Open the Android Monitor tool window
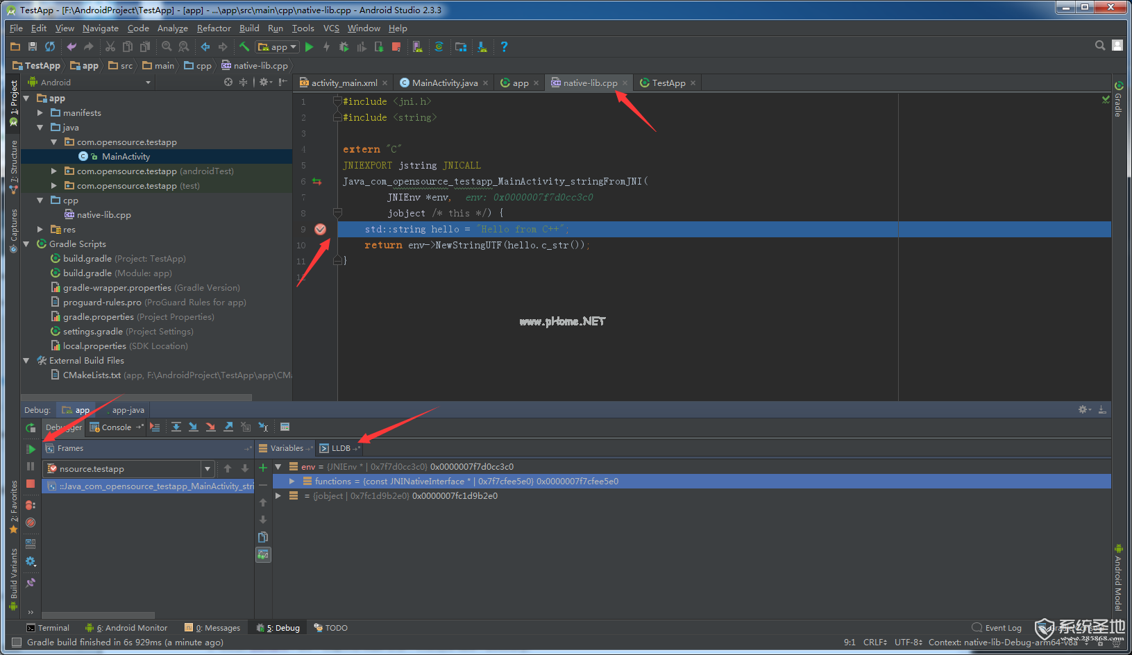Viewport: 1132px width, 655px height. (x=126, y=628)
